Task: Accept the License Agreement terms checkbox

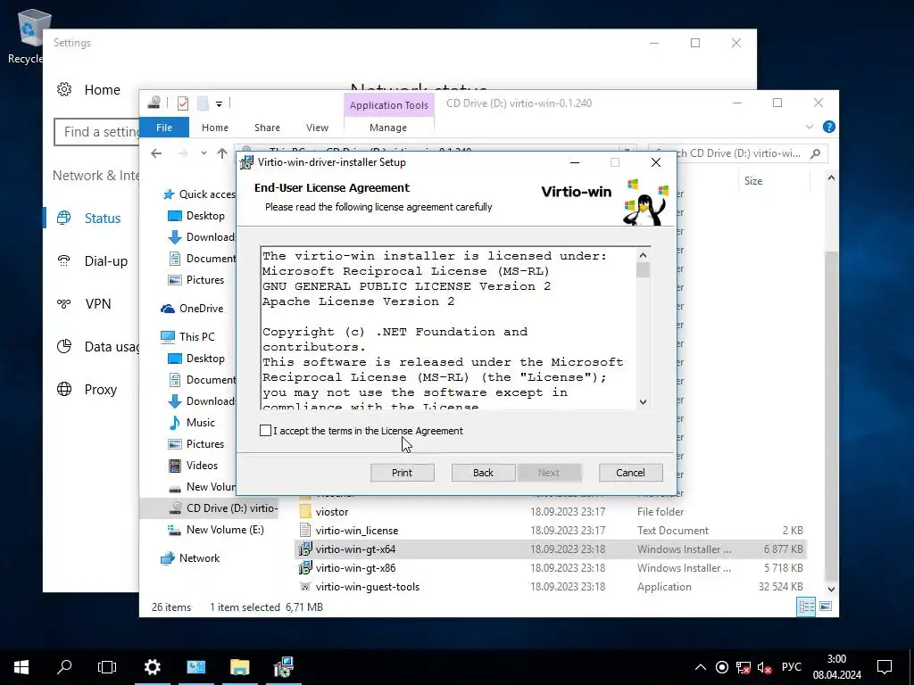Action: [x=266, y=431]
